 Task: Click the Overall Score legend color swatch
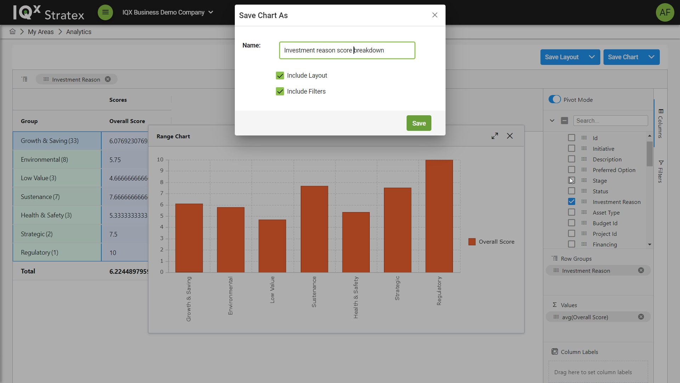(x=472, y=242)
